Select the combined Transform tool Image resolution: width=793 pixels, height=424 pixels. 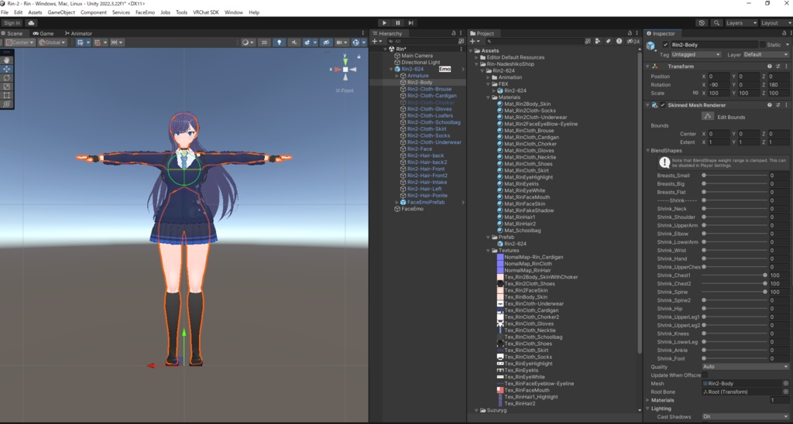point(6,104)
